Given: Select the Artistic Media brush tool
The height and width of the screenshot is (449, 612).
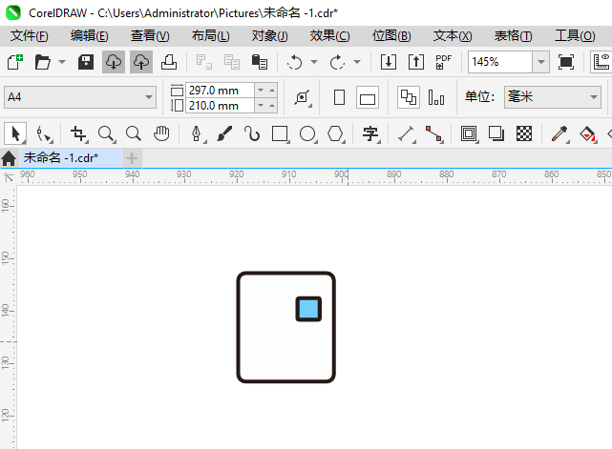Looking at the screenshot, I should [x=224, y=134].
